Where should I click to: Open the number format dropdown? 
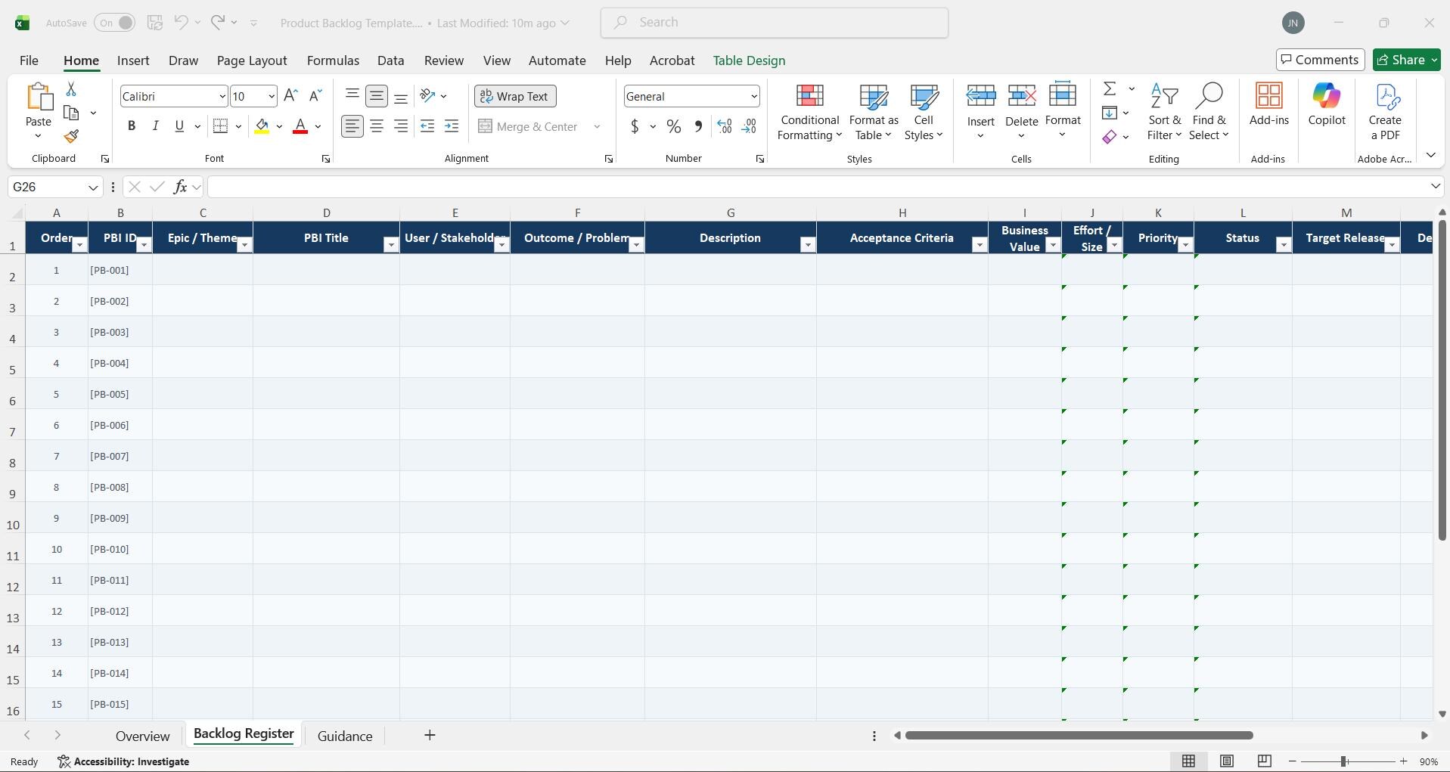(x=754, y=96)
